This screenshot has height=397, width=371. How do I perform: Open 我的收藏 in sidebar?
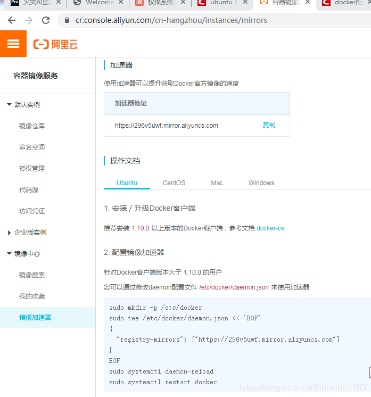[32, 296]
